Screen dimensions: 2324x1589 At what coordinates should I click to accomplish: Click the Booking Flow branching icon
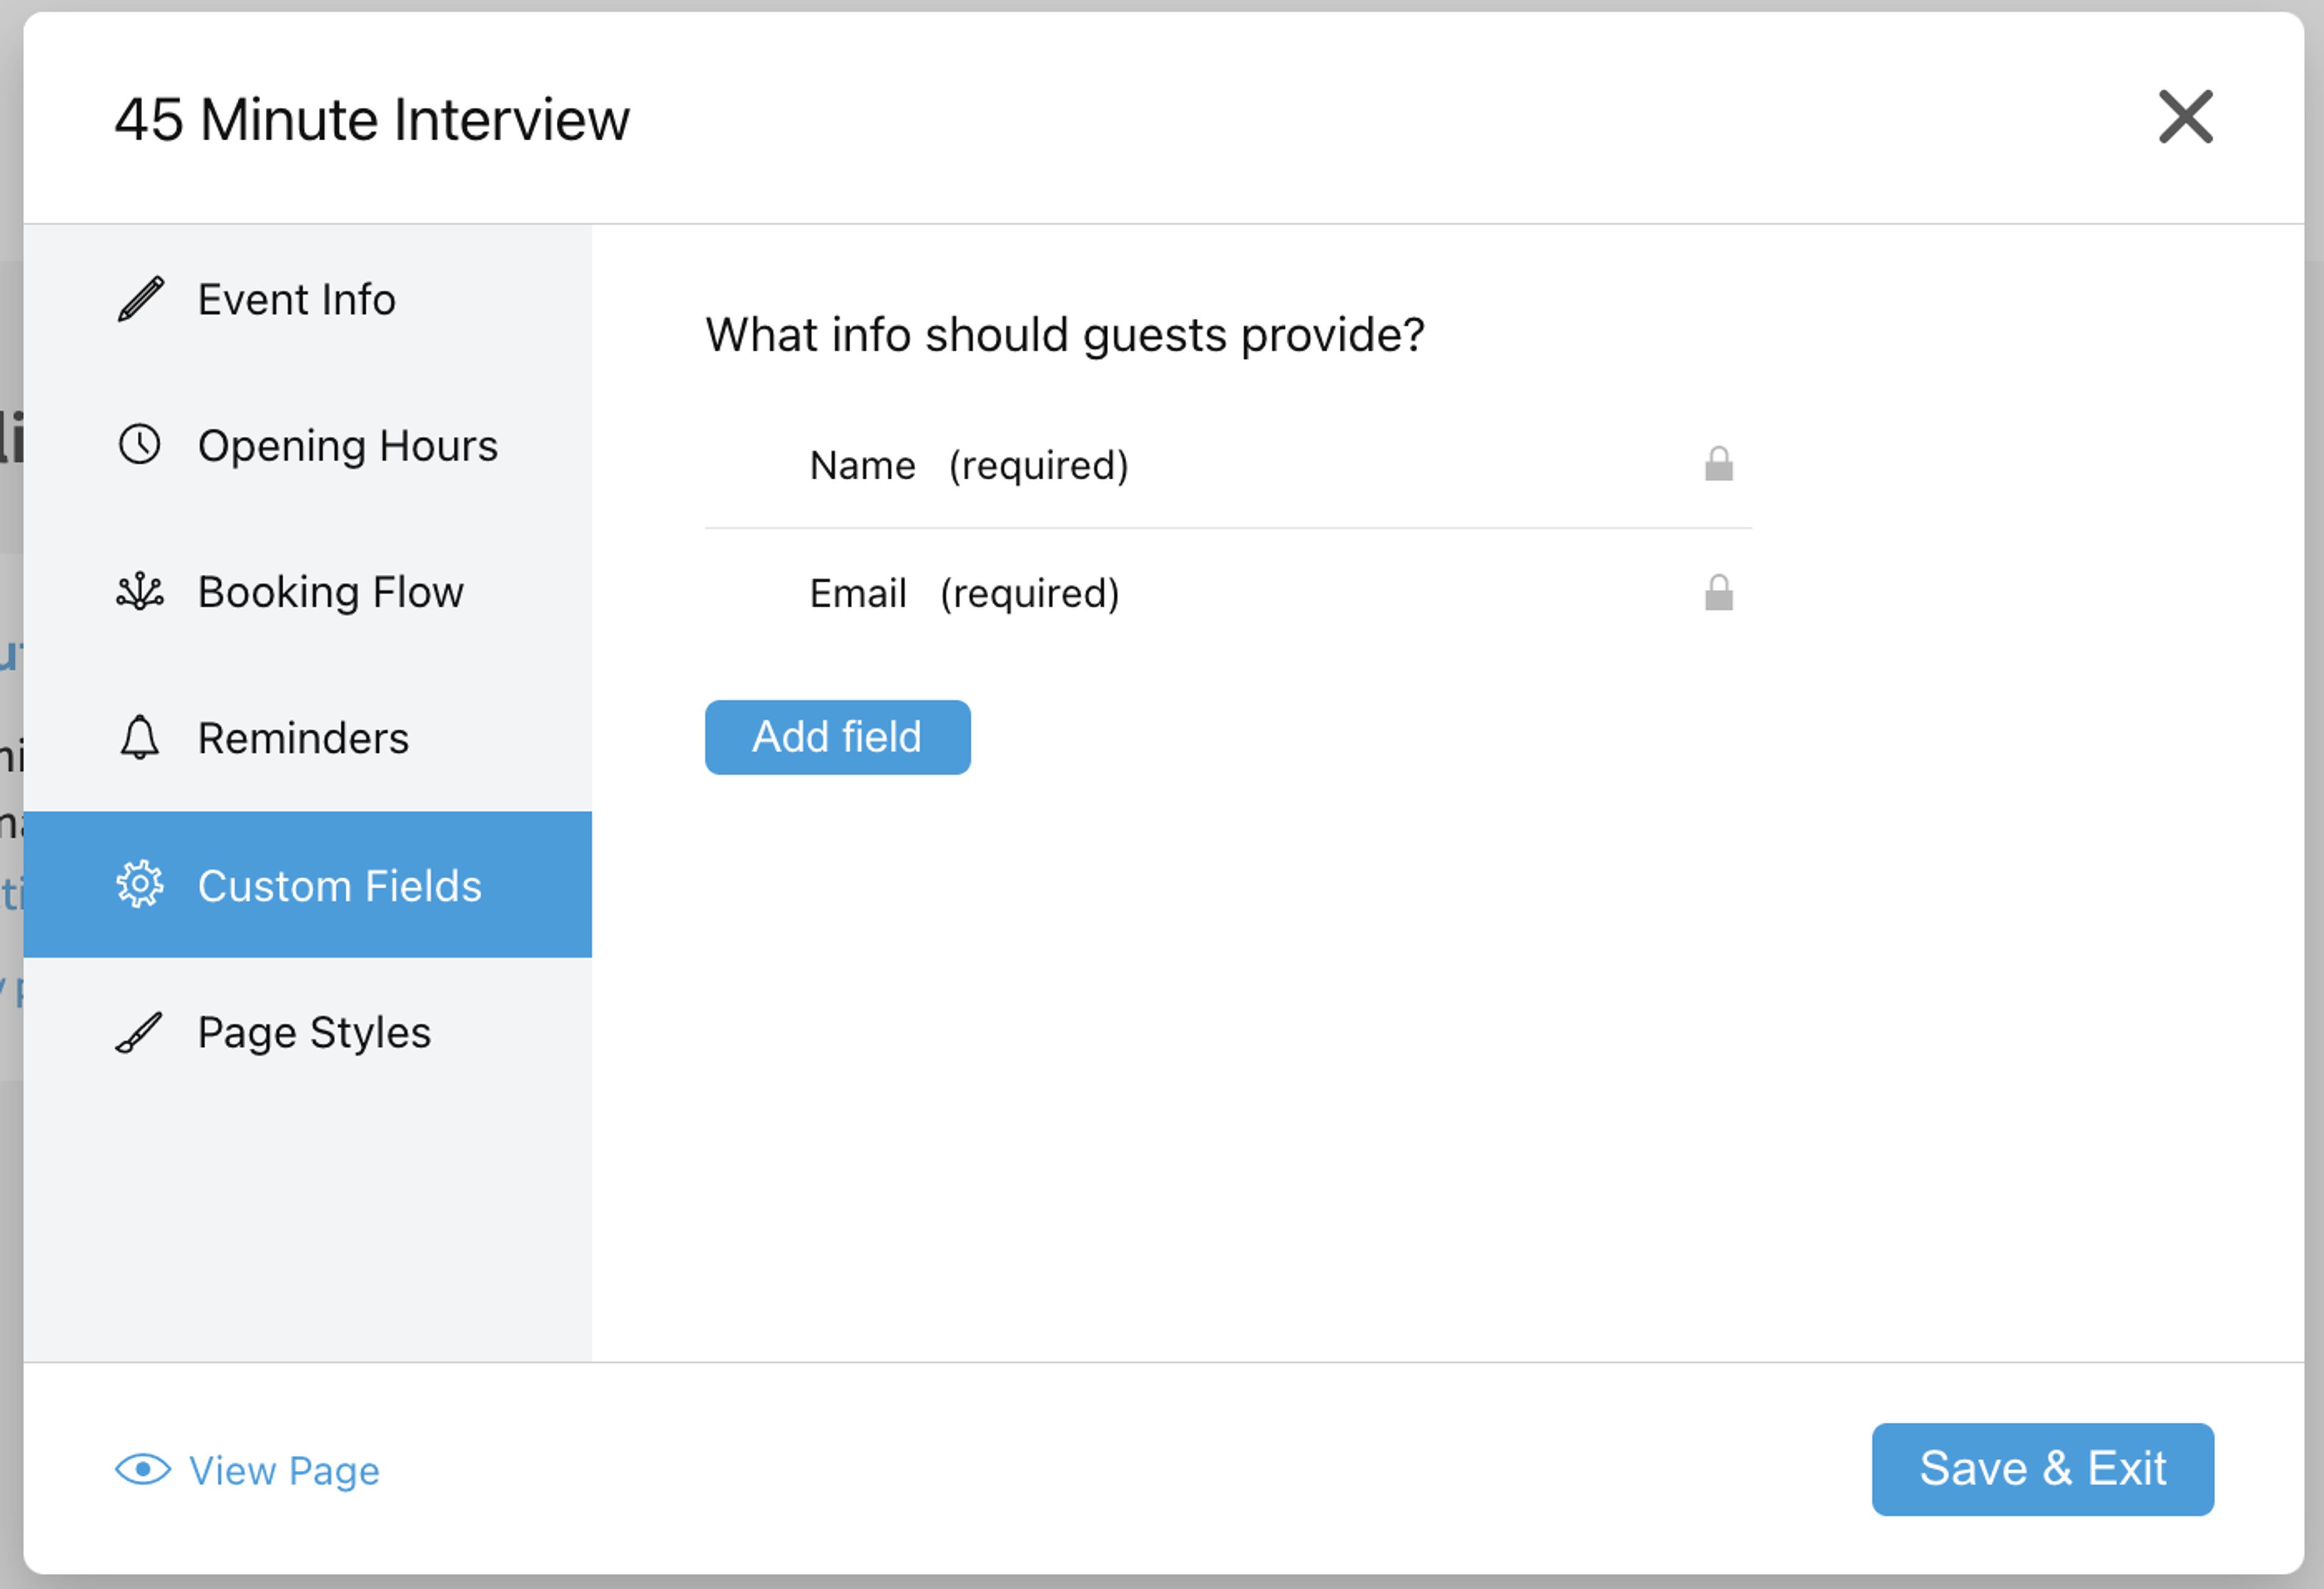point(140,592)
